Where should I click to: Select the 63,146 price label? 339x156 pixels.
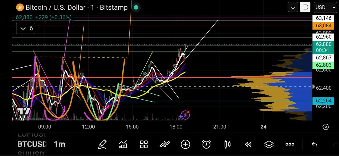(323, 18)
